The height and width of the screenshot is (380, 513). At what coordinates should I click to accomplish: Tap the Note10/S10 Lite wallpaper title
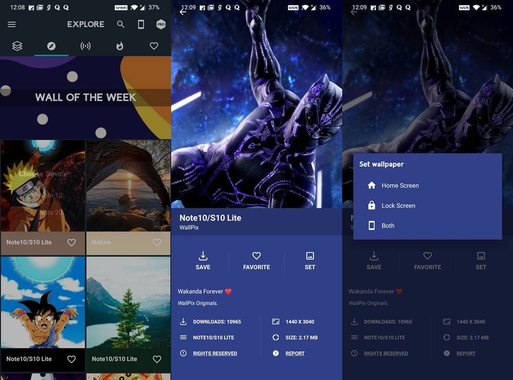(210, 218)
